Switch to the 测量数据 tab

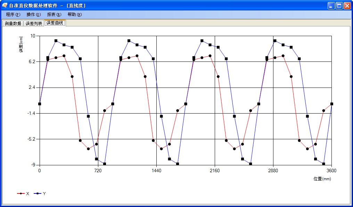coord(13,23)
